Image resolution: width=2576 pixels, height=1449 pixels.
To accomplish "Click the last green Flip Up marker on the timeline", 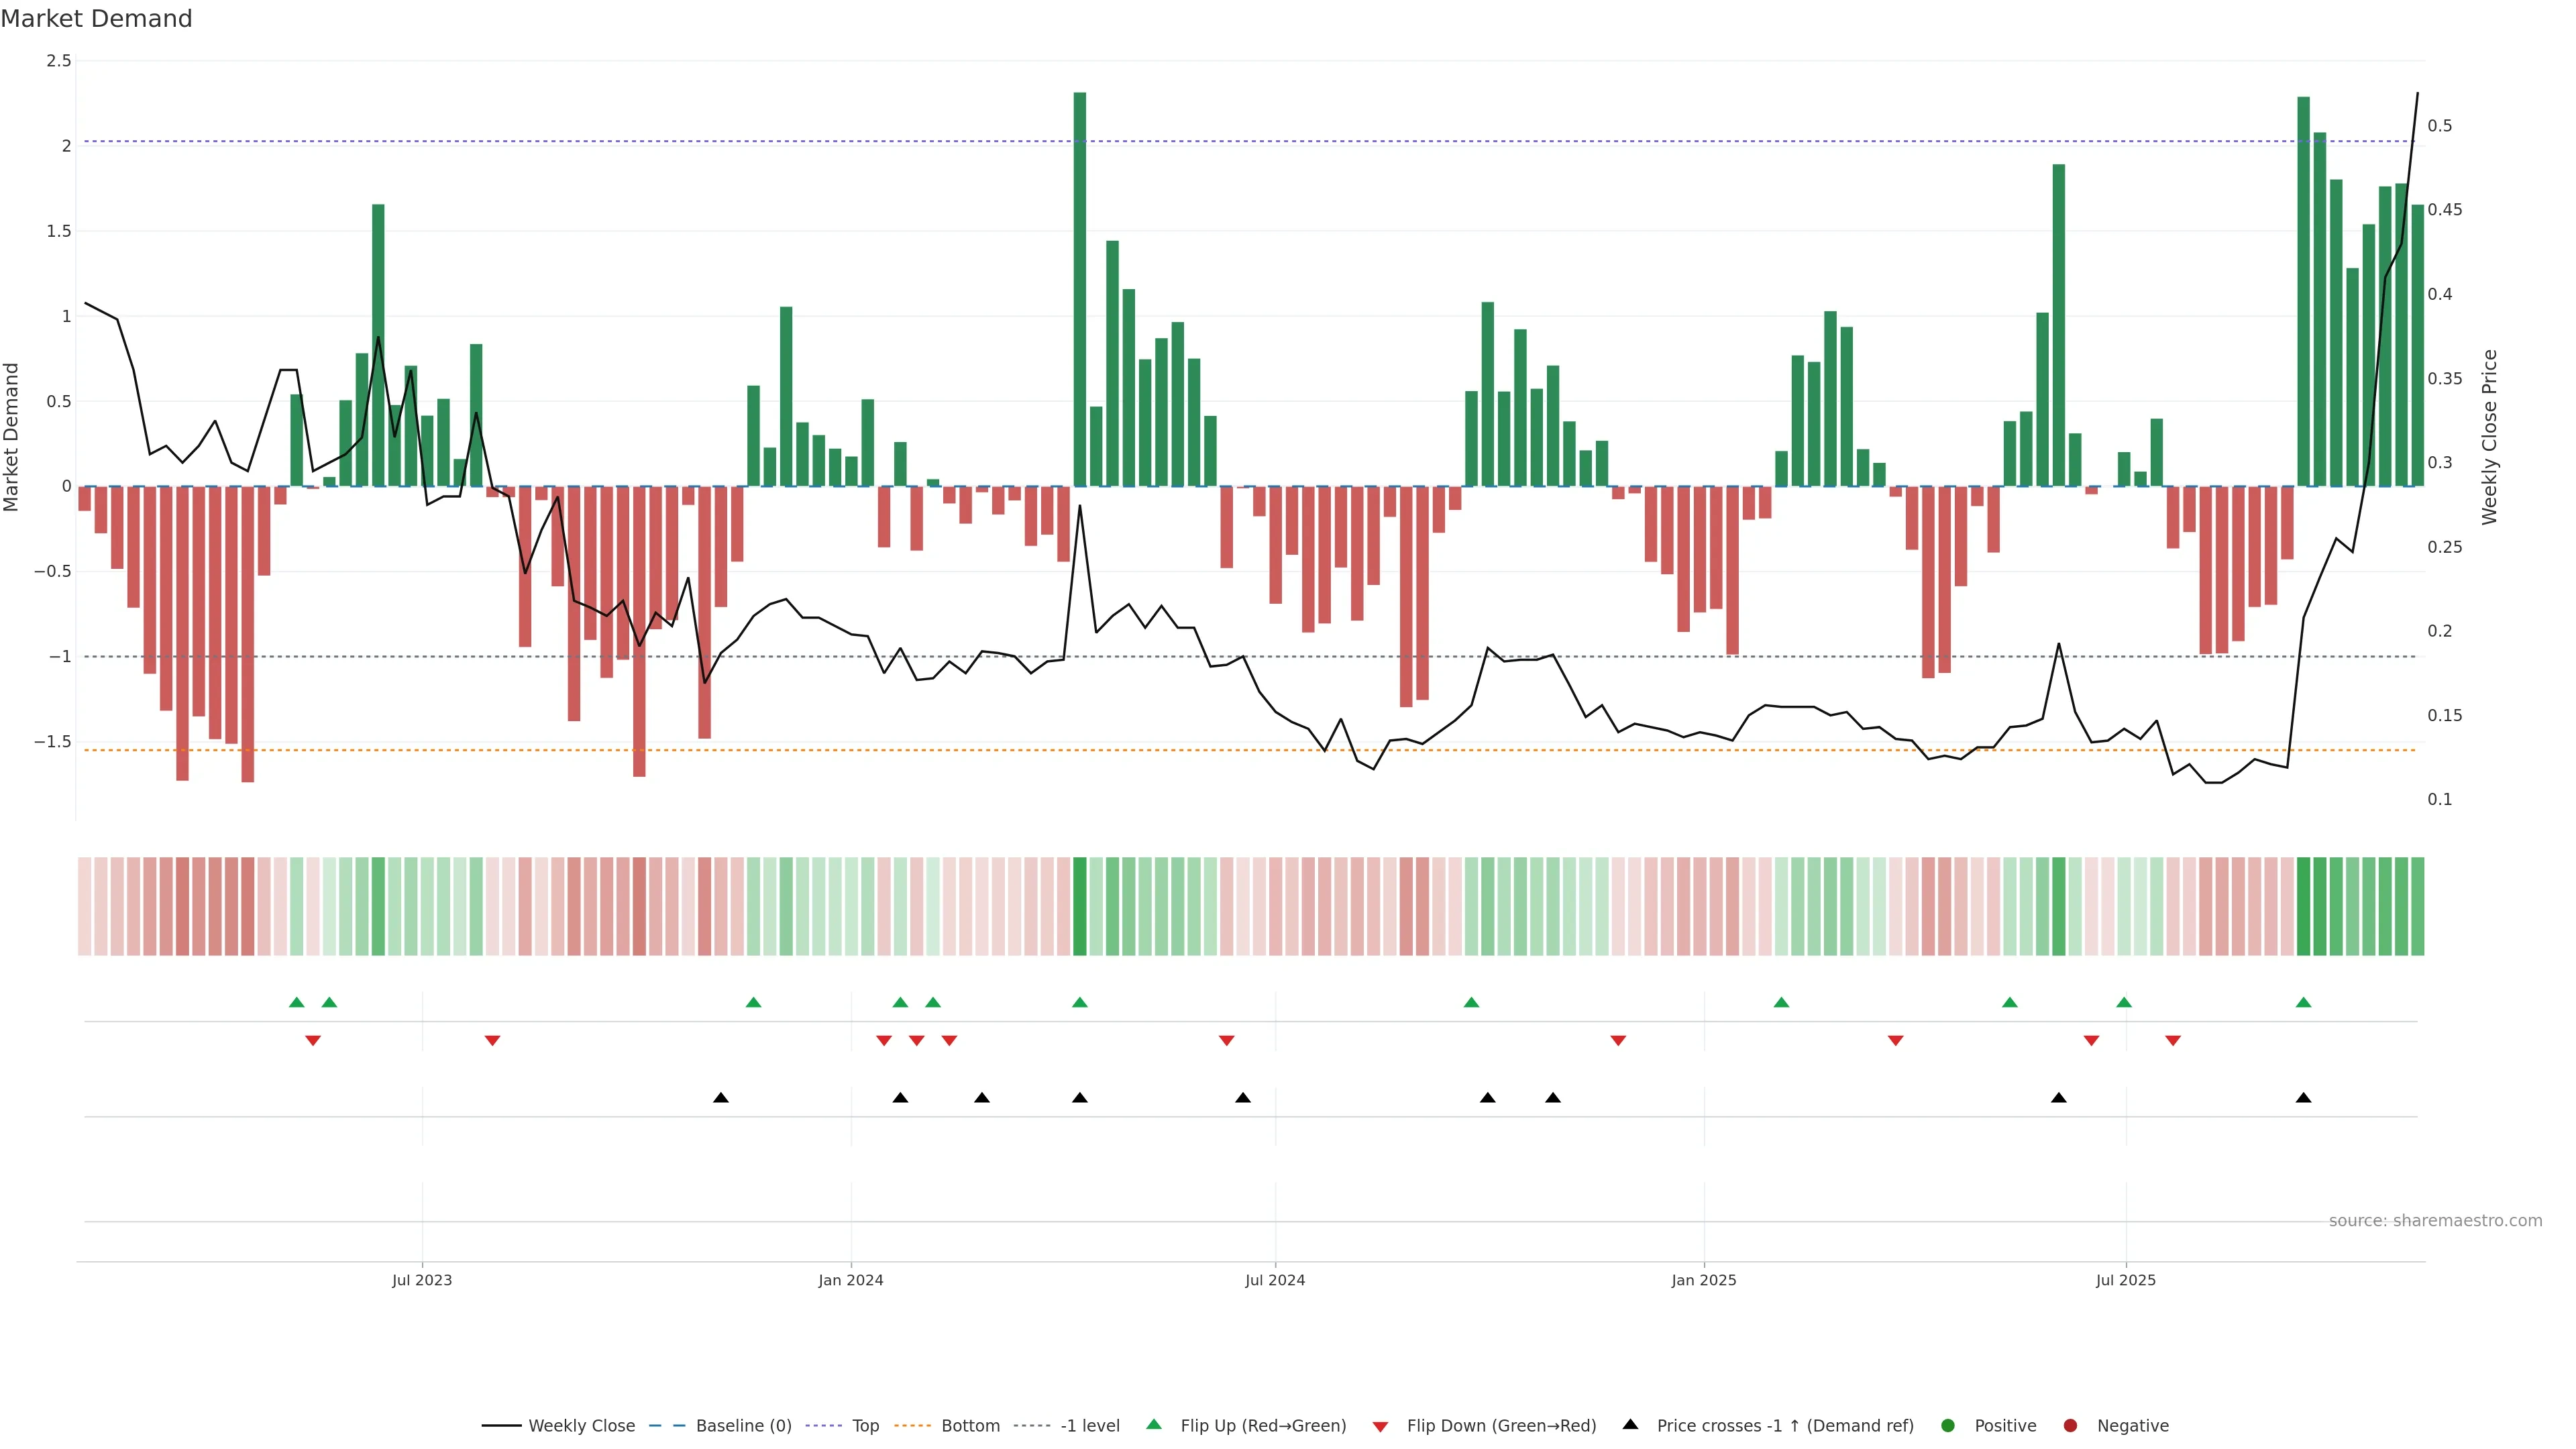I will 2303,1002.
